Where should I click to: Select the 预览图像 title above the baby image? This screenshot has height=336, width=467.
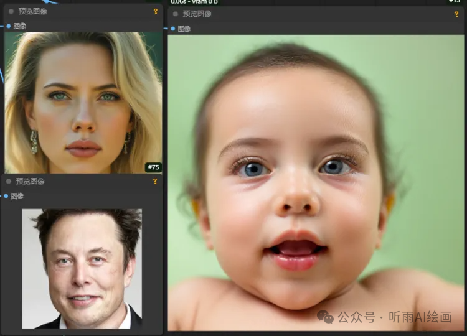tap(197, 14)
